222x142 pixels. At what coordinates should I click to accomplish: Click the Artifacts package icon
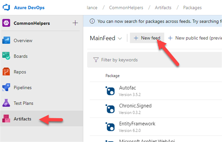(6, 119)
